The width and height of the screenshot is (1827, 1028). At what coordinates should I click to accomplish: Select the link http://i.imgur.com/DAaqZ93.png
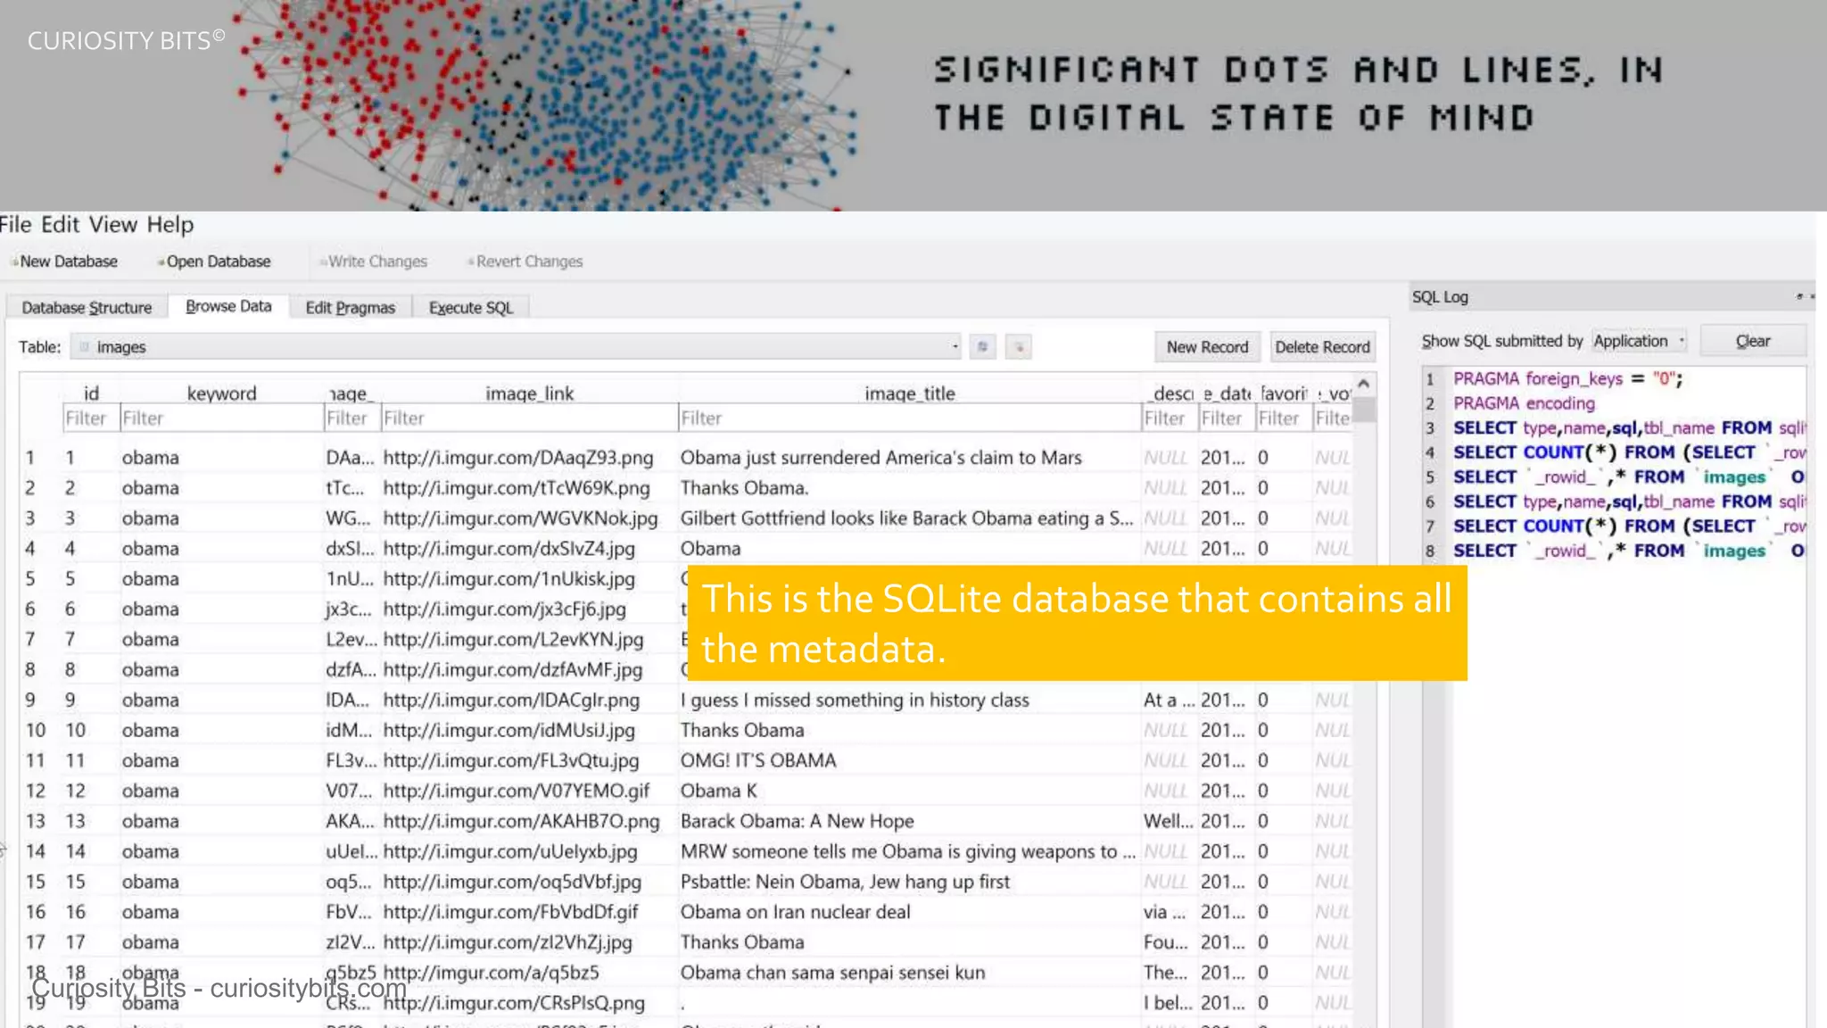[x=517, y=458]
